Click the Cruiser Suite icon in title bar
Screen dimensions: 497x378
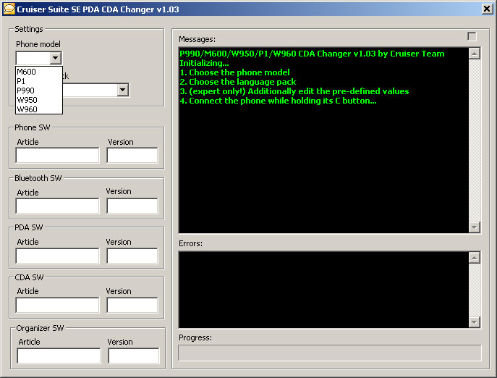tap(9, 9)
